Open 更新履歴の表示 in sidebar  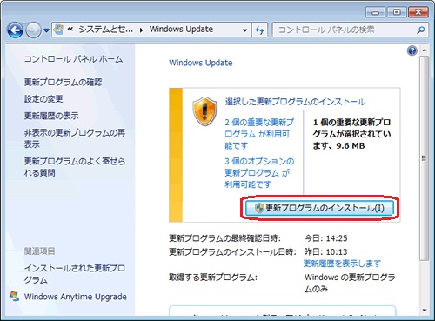(x=51, y=116)
